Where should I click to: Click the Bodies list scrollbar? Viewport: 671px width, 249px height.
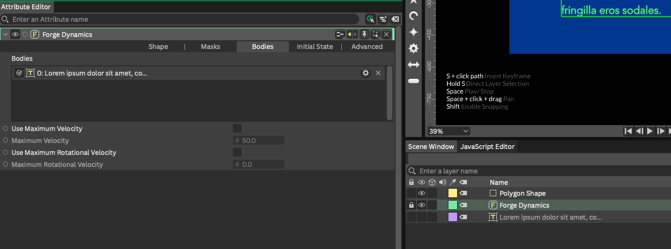click(x=390, y=94)
